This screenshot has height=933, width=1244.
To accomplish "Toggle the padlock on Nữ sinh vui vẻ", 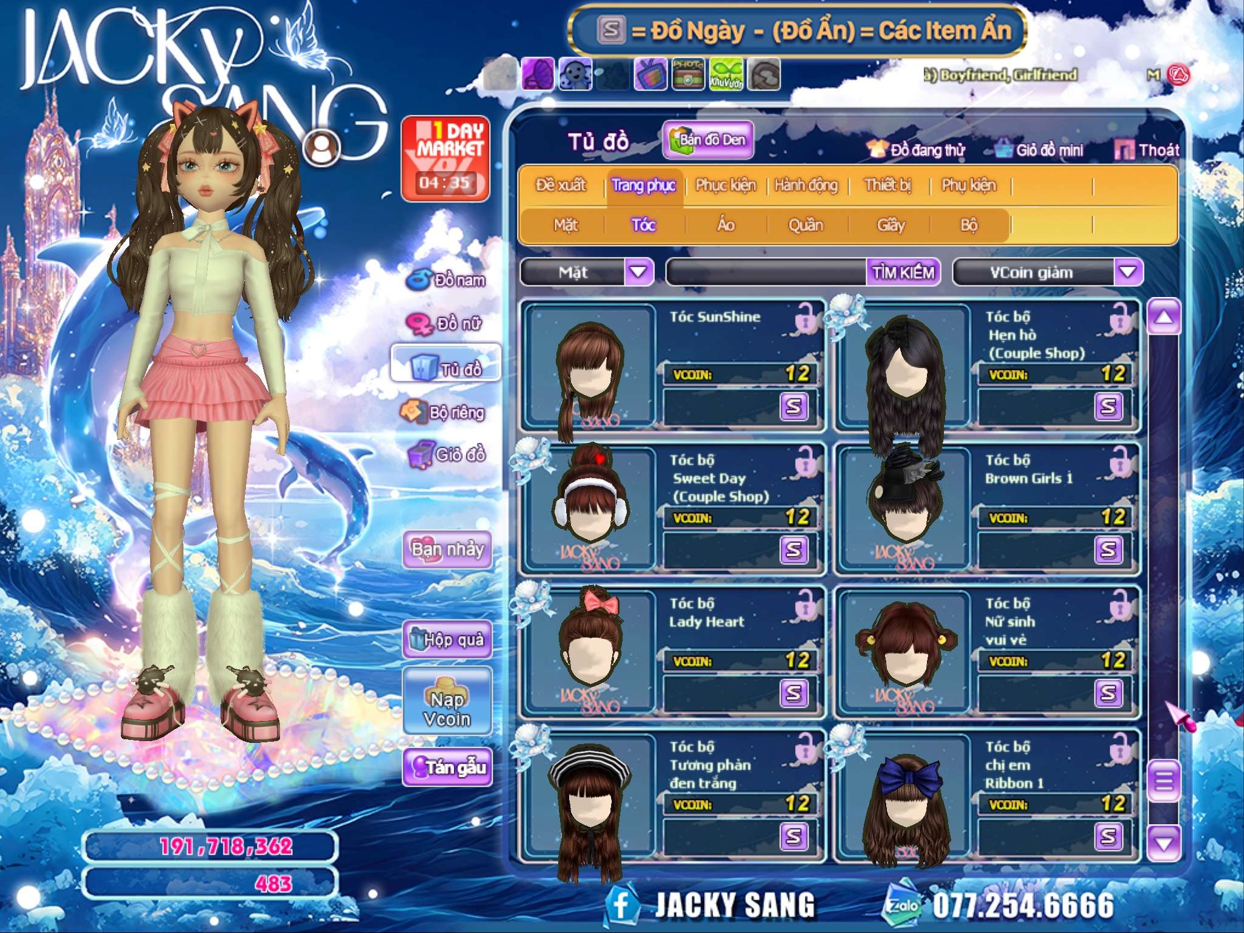I will pyautogui.click(x=1121, y=605).
